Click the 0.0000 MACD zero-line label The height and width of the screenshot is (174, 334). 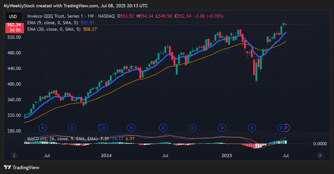click(320, 144)
